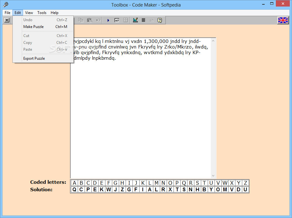Select the pencil editing toolbar icon
Image resolution: width=292 pixels, height=218 pixels.
(135, 20)
